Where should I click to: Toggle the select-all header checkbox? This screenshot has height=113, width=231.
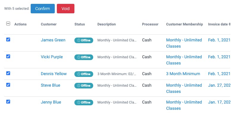pyautogui.click(x=8, y=23)
